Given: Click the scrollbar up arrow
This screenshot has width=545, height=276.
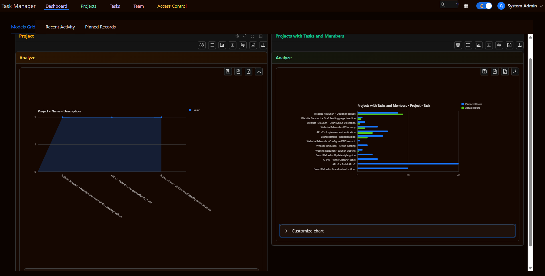Looking at the screenshot, I should 530,37.
